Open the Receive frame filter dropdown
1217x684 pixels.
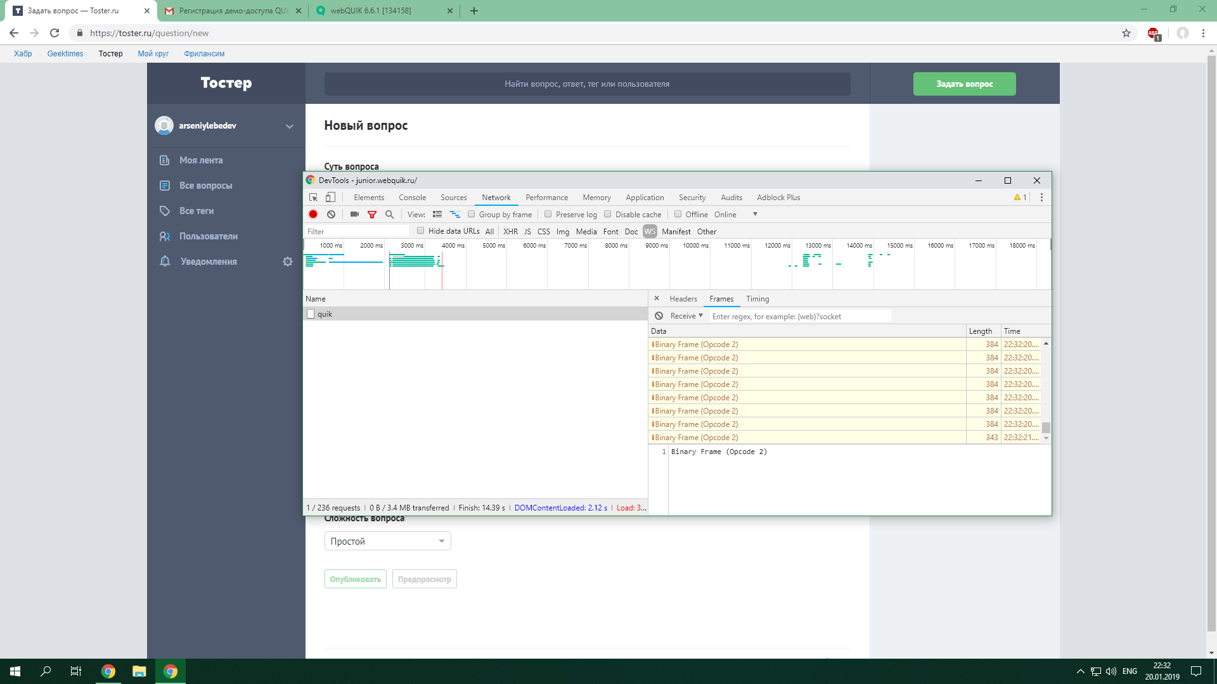pyautogui.click(x=686, y=316)
